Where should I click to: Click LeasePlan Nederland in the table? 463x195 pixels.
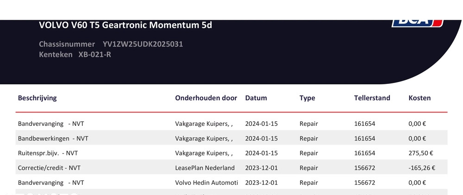205,168
